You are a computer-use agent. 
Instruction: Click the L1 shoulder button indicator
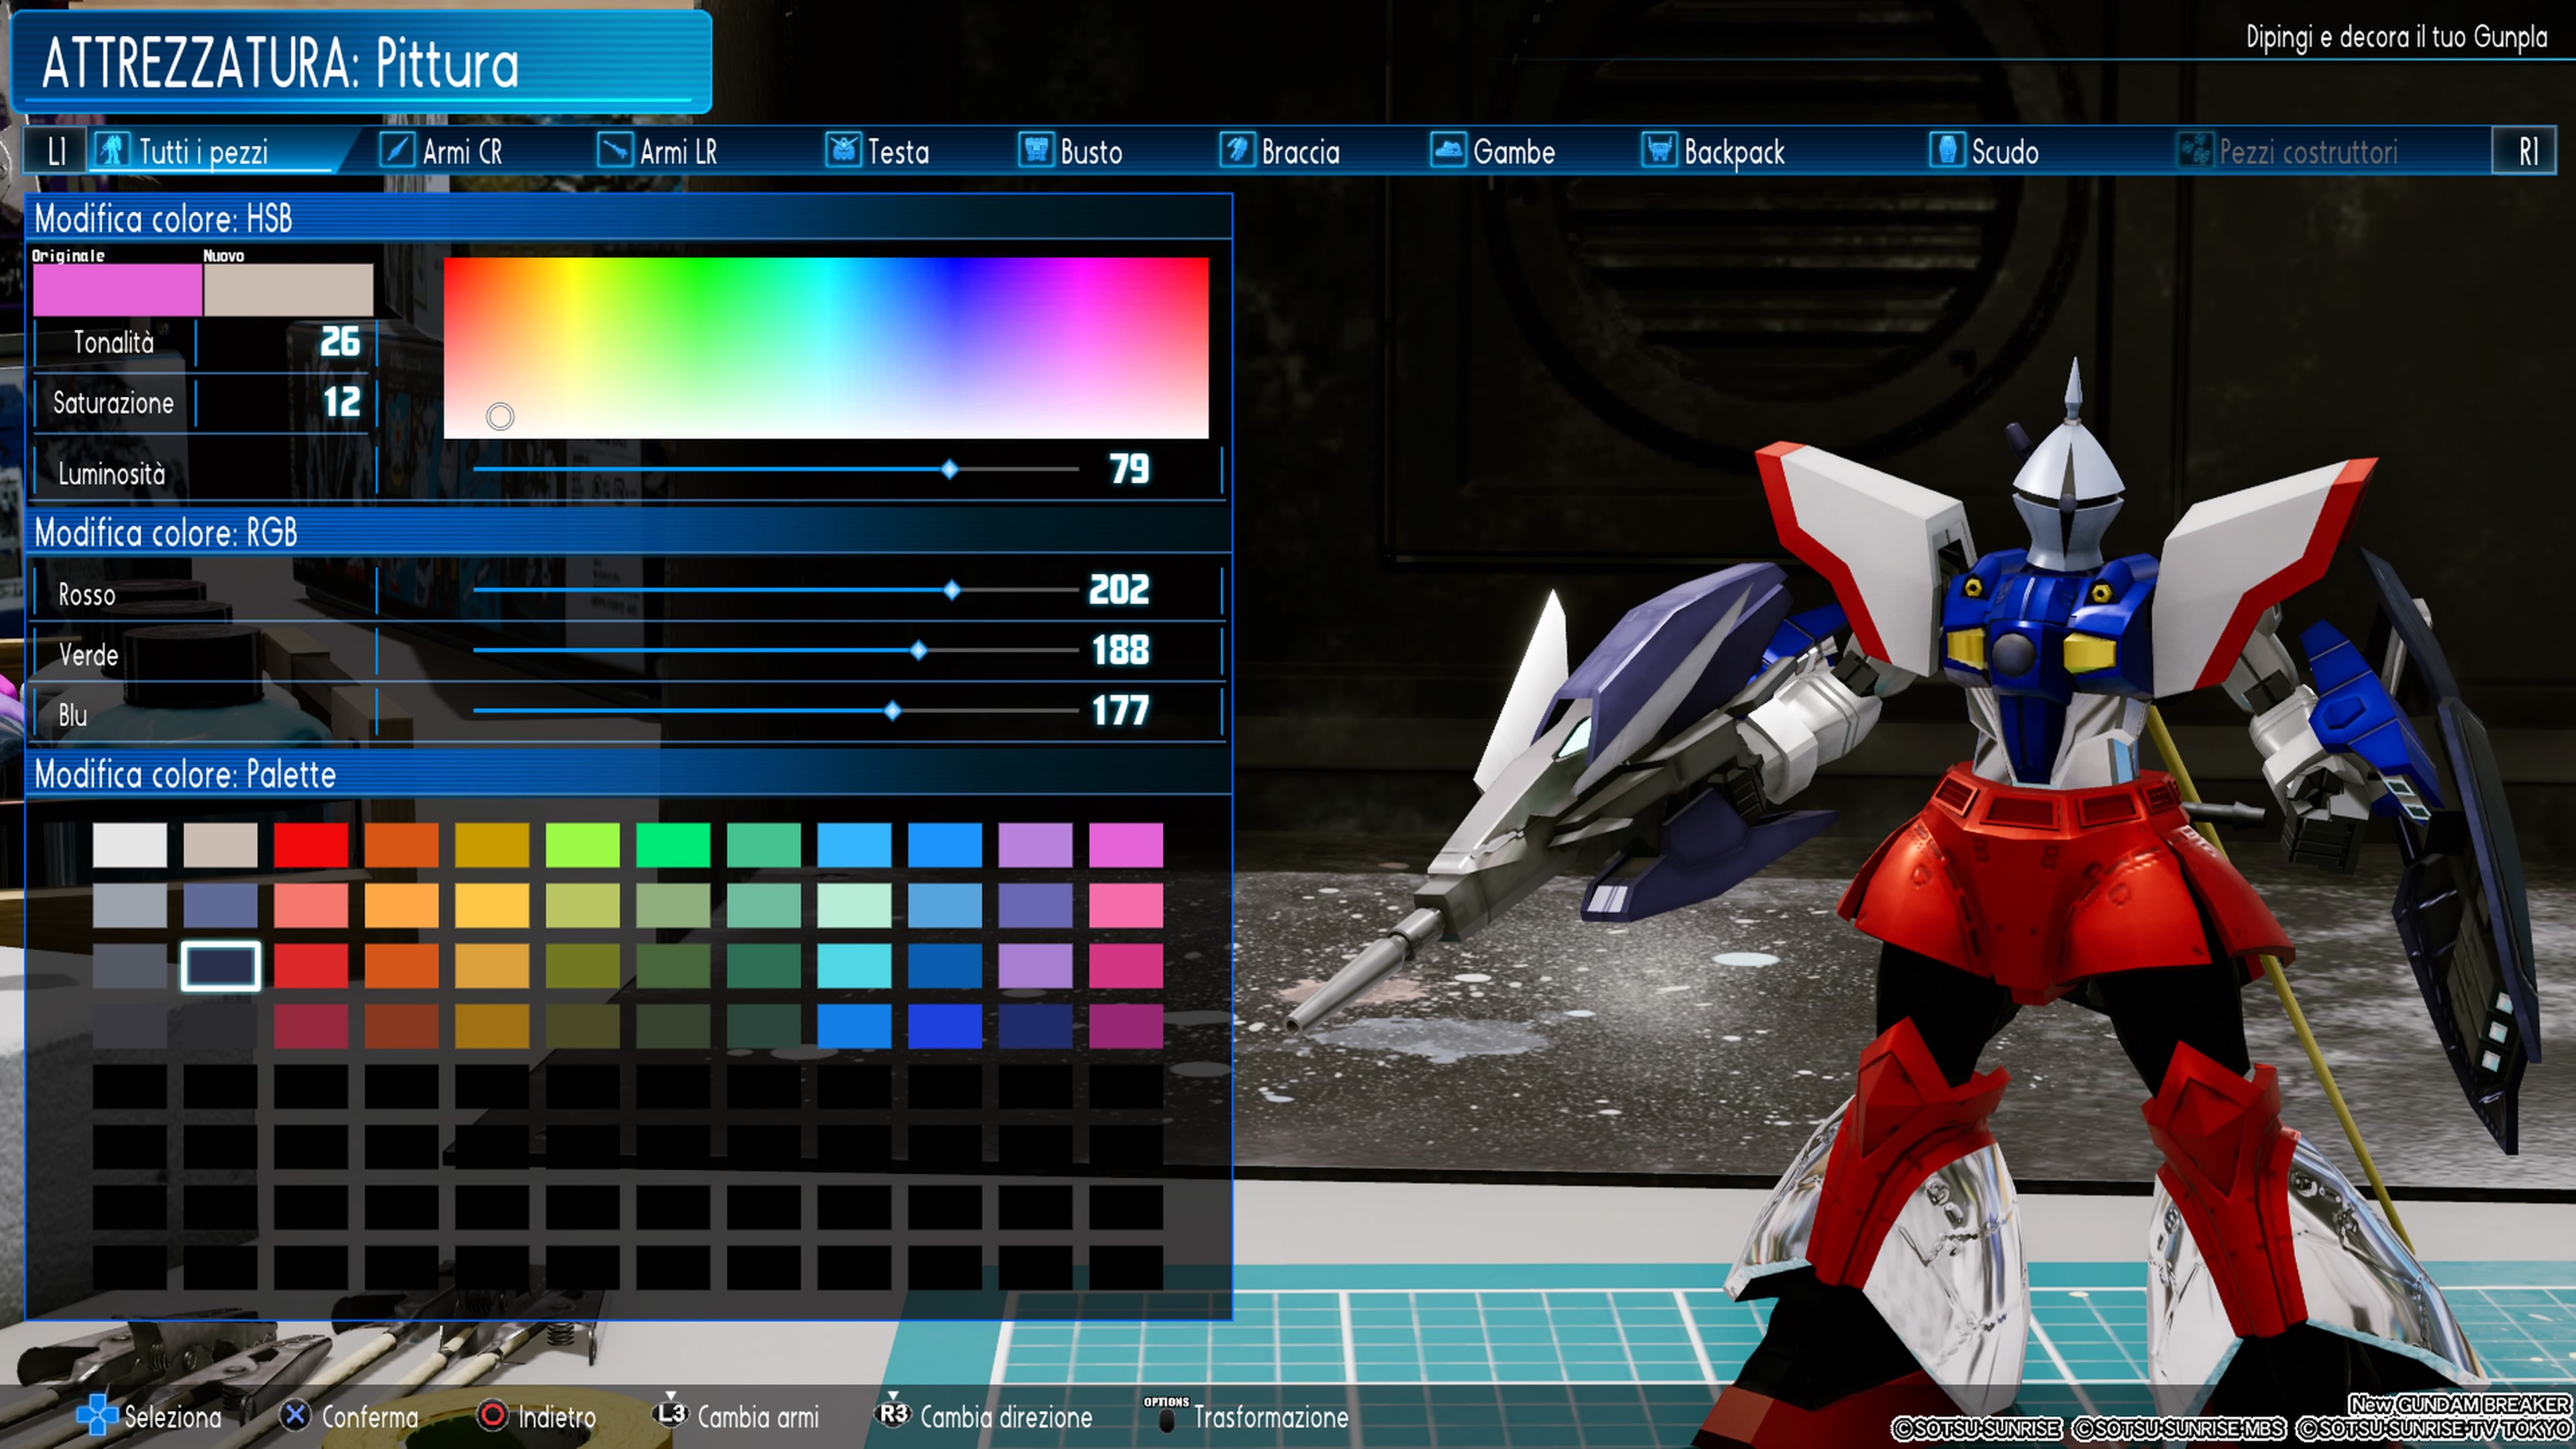tap(56, 152)
